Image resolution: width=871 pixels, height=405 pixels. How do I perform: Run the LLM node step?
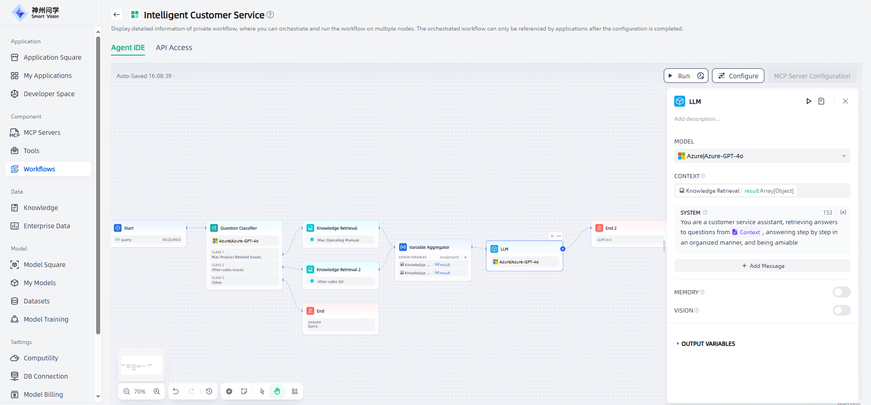click(809, 101)
